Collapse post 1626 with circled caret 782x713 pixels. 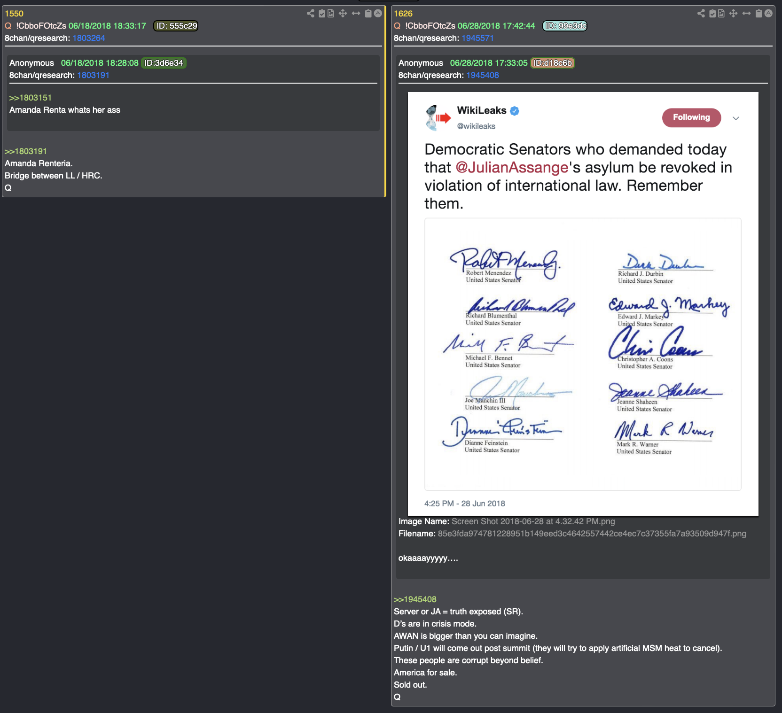768,14
